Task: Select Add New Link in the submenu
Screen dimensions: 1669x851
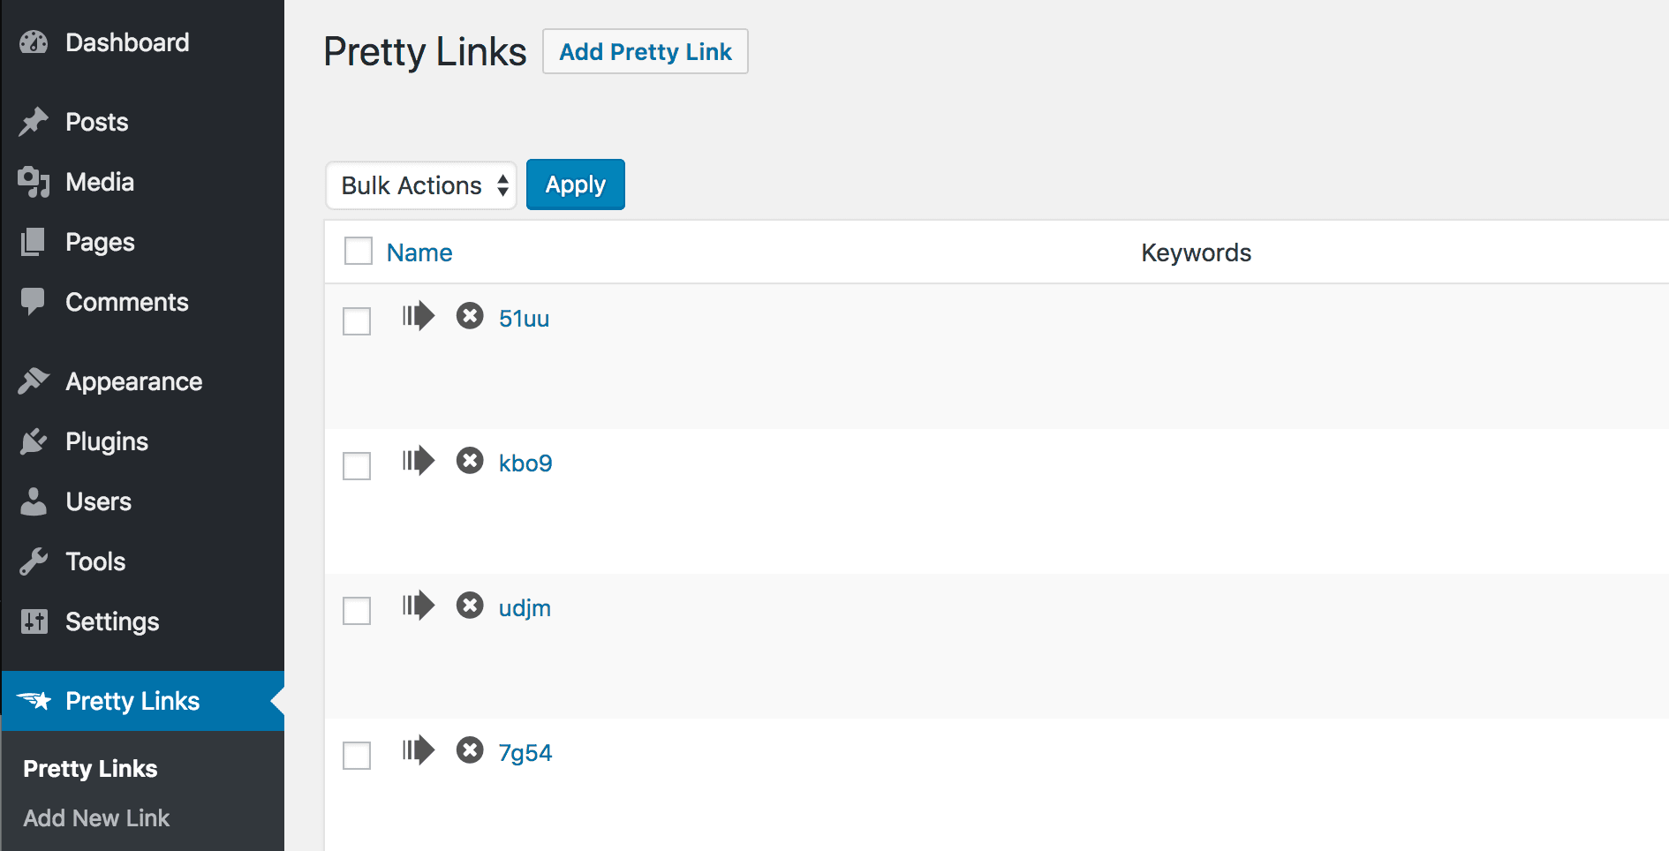Action: click(x=95, y=817)
